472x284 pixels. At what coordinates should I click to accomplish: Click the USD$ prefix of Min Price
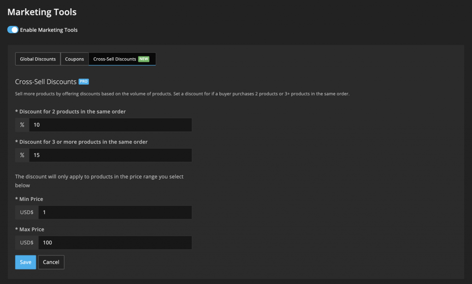(x=27, y=212)
